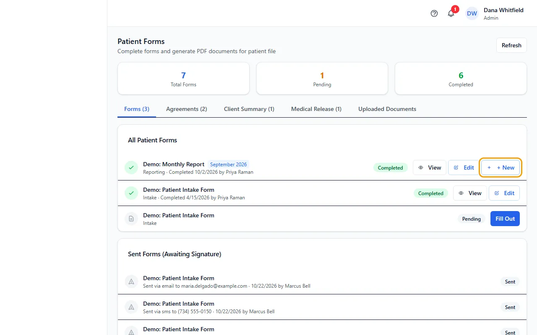
Task: Click 'Demo: Monthly Report' title
Action: coord(174,164)
